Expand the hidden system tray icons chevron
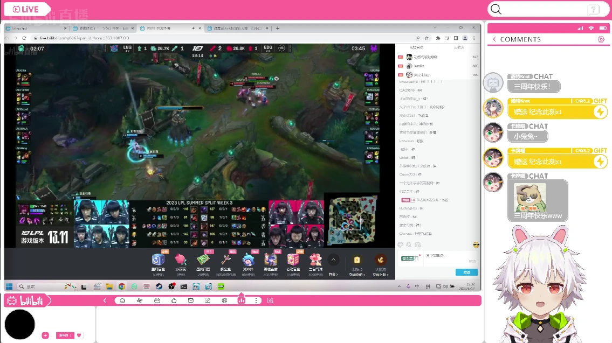Screen dimensions: 612x343 399,286
